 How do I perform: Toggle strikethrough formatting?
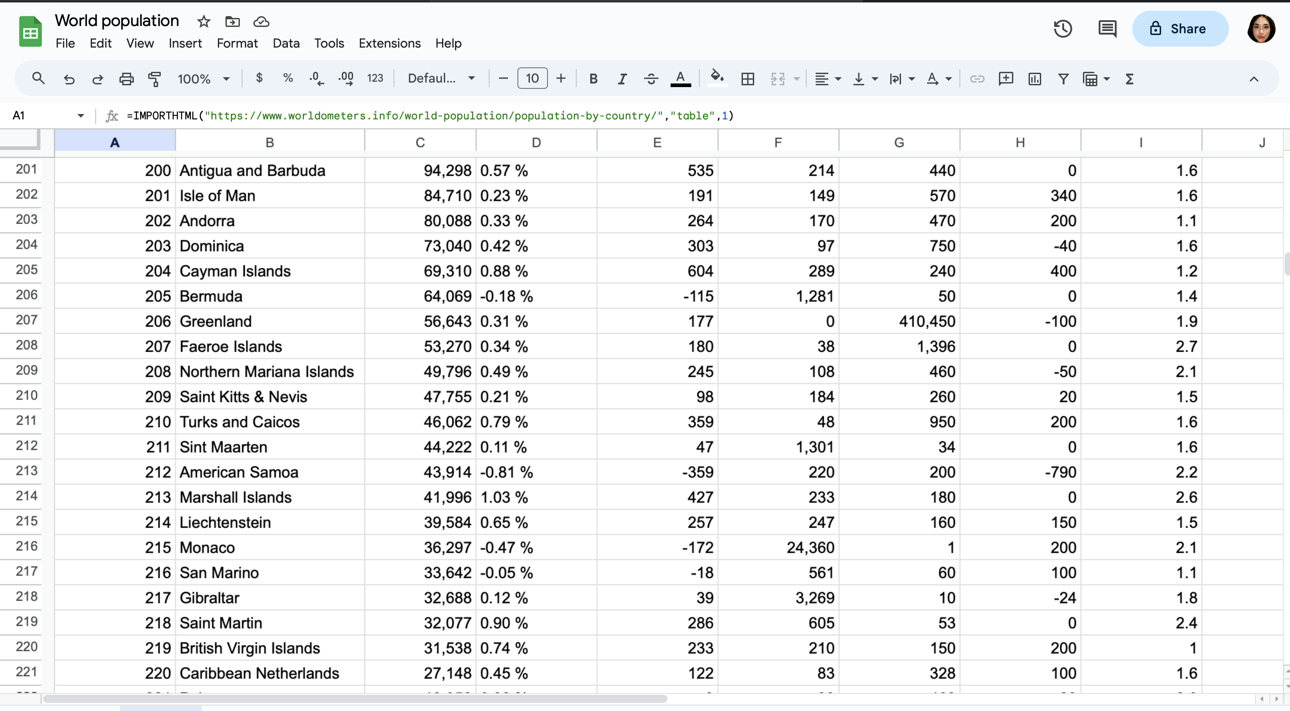coord(650,79)
